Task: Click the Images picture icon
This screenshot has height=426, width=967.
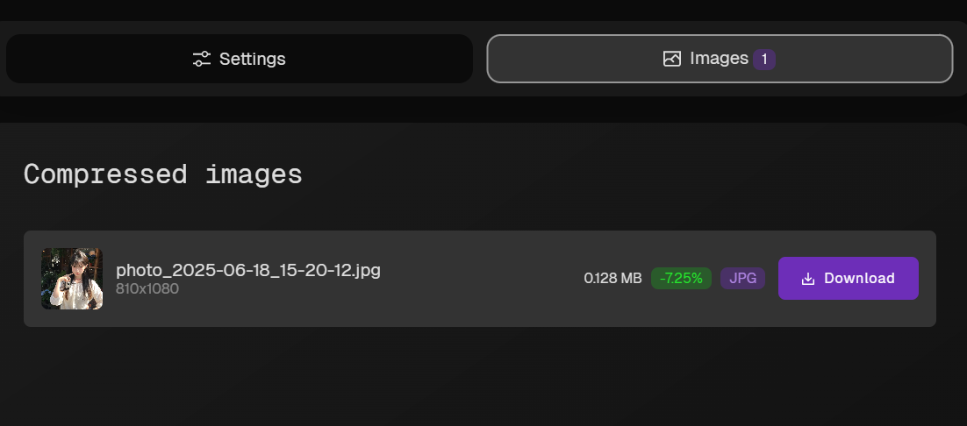Action: (671, 59)
